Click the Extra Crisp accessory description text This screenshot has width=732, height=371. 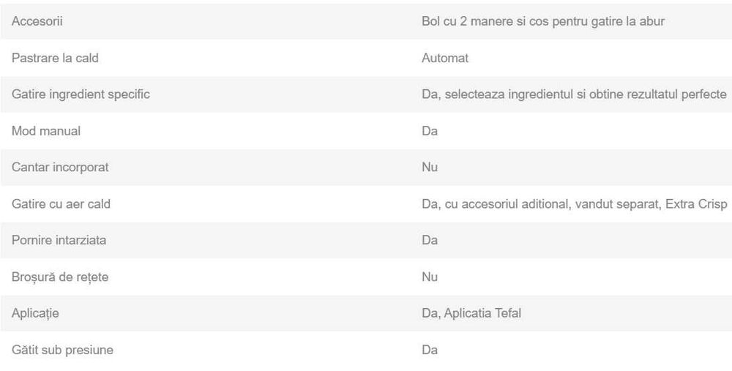574,203
